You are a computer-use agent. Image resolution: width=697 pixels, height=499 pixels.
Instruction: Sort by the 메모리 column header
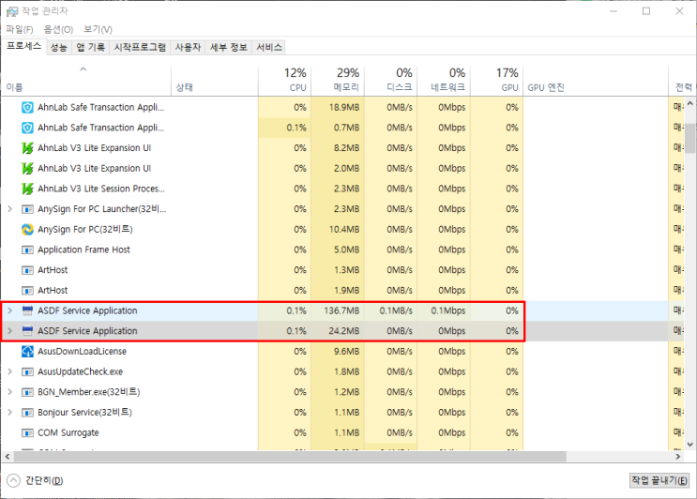click(x=338, y=81)
